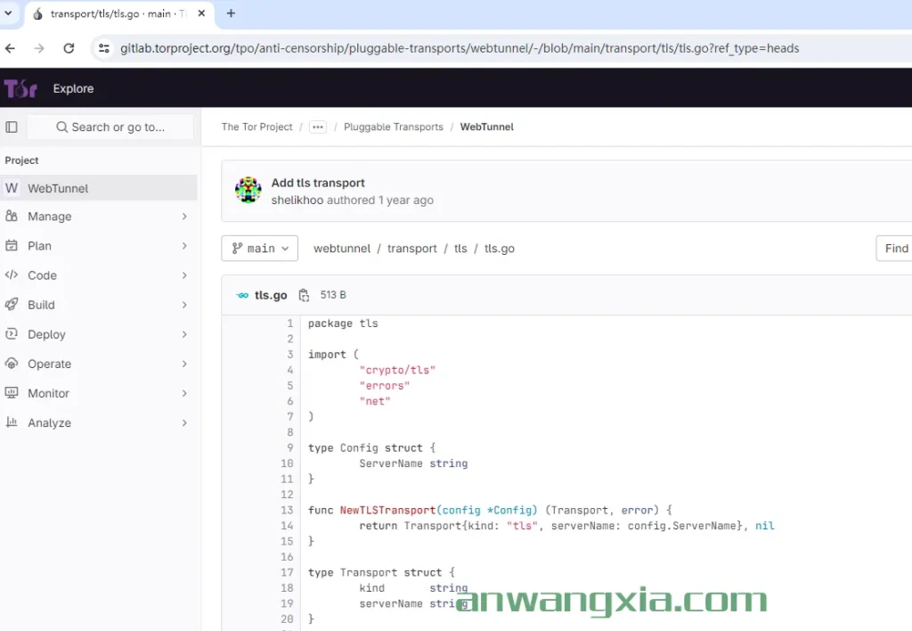This screenshot has height=631, width=912.
Task: Open the Add tls transport commit
Action: click(318, 183)
